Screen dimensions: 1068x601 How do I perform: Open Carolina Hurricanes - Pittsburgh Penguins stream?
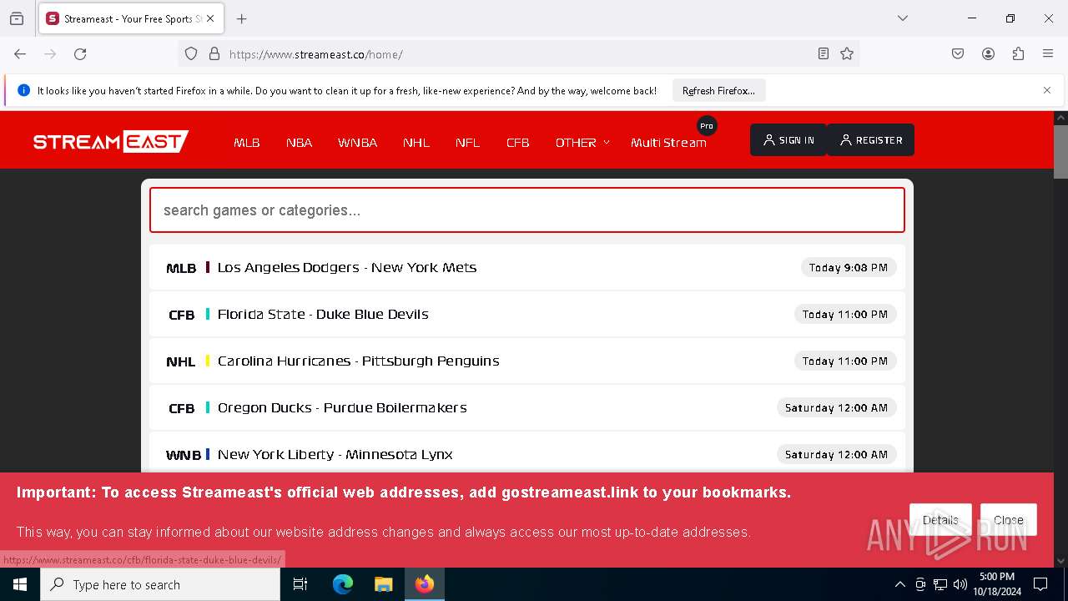(x=527, y=361)
